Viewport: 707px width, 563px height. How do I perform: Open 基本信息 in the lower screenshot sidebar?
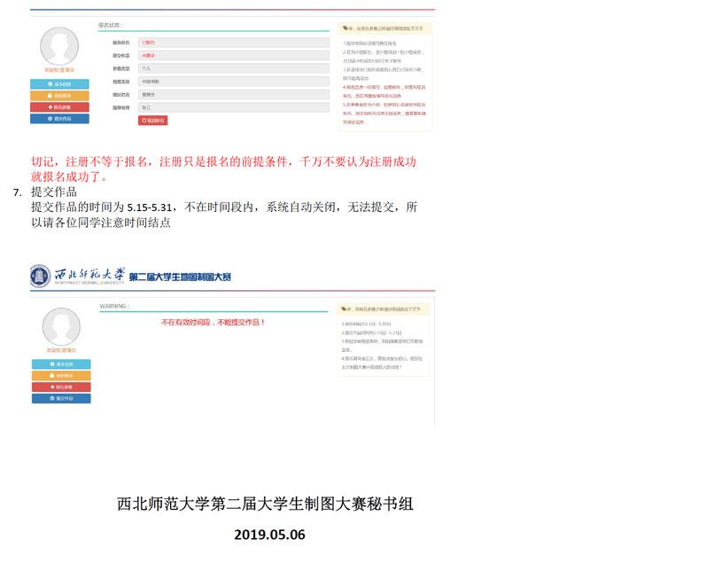[61, 364]
